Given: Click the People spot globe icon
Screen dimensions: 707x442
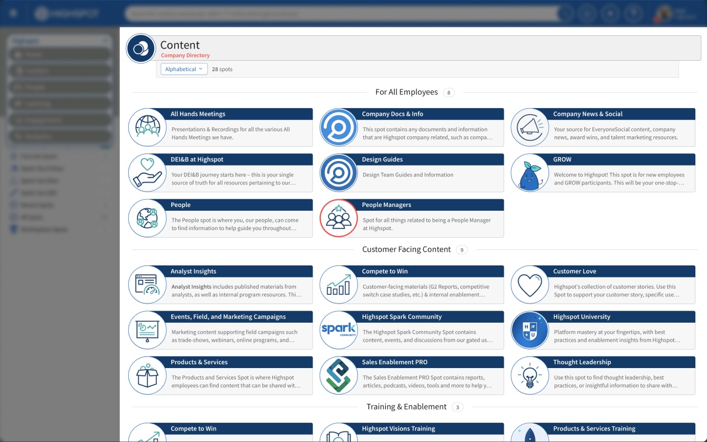Looking at the screenshot, I should 147,218.
